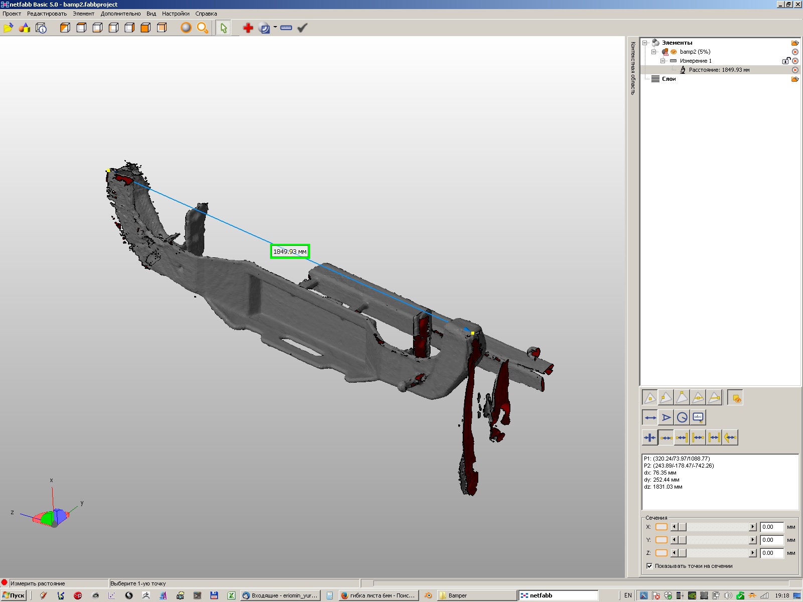Choose the angle measurement mode icon
Screen dimensions: 803x602
point(666,417)
